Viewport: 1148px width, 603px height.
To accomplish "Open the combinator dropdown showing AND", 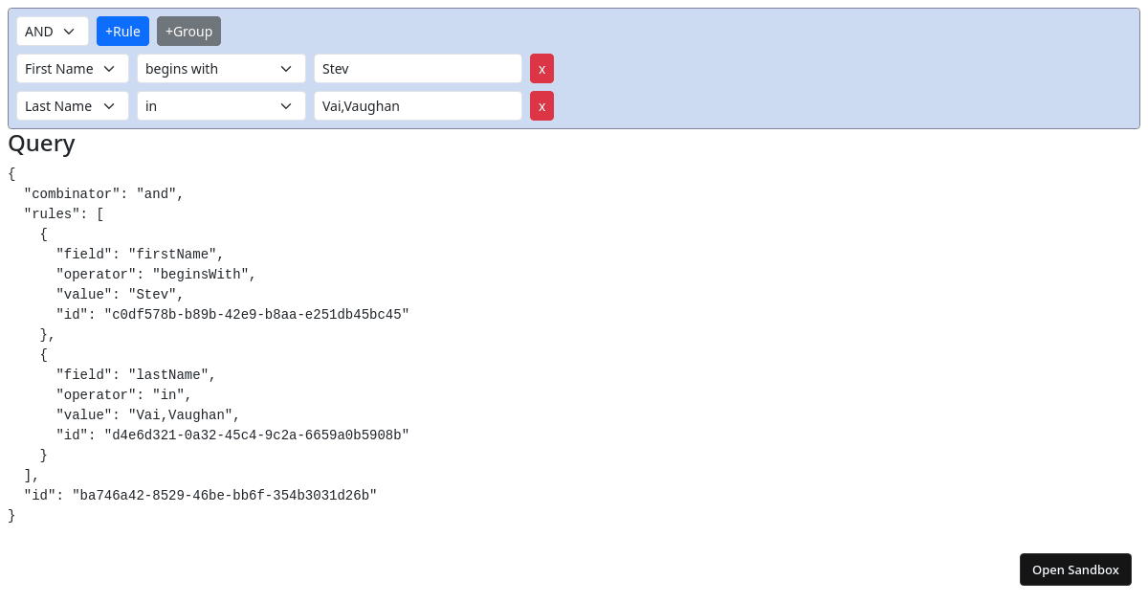I will (x=52, y=31).
